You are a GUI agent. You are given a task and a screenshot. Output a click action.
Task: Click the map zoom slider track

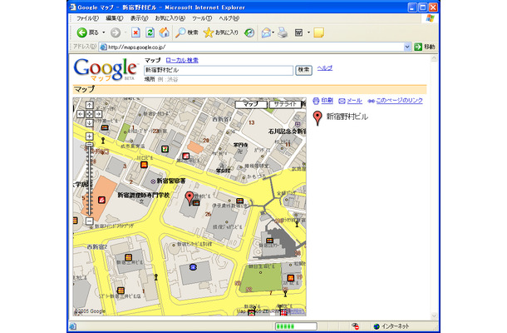(x=90, y=181)
